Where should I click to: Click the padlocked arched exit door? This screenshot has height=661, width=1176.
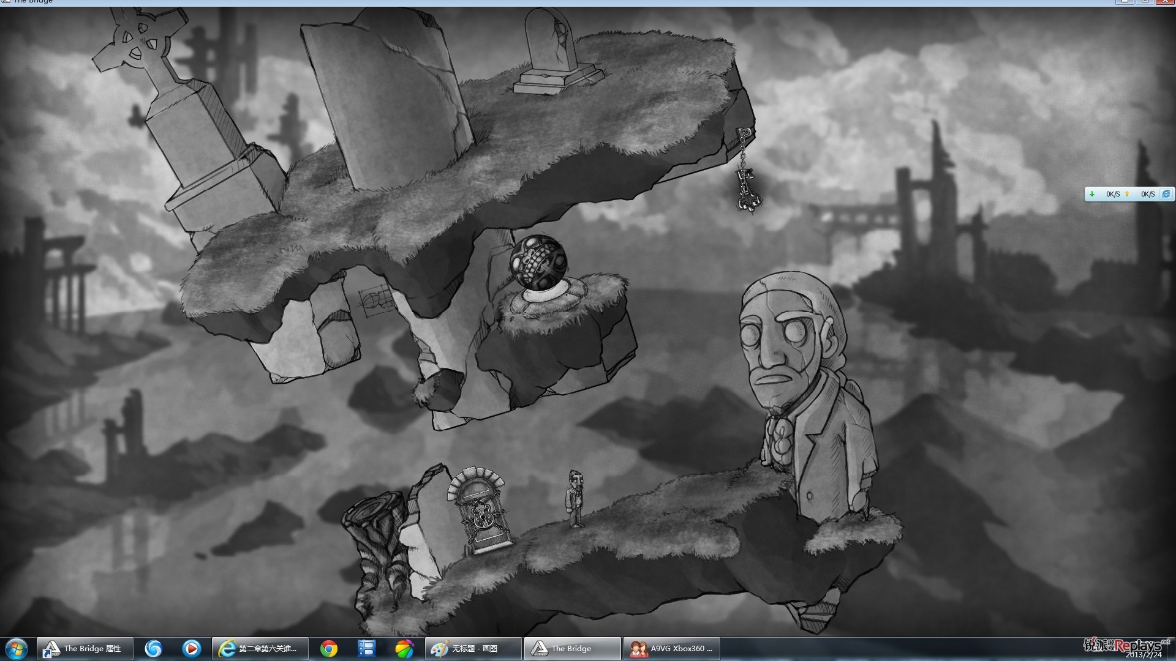click(481, 510)
